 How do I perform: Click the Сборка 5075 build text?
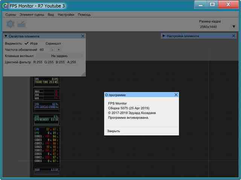coord(129,108)
